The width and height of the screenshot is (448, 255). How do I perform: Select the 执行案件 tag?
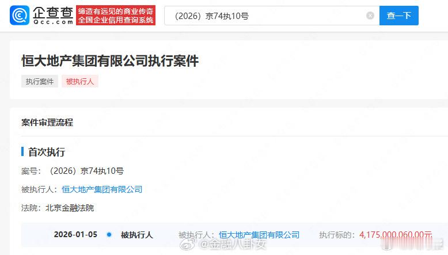coord(40,81)
